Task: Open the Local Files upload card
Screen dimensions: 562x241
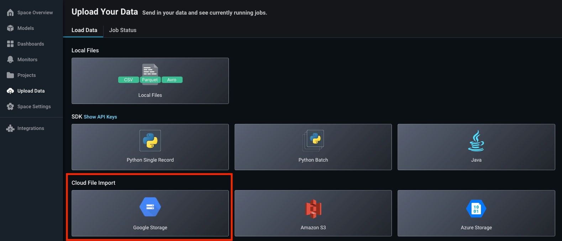Action: pos(150,81)
